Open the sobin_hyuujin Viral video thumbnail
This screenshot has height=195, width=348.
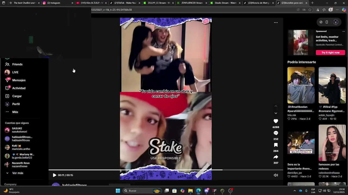332,85
